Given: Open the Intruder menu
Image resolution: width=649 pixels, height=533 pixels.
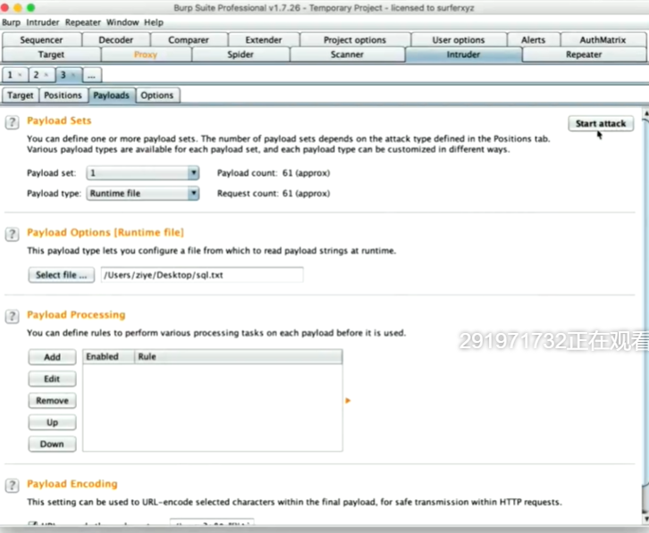Looking at the screenshot, I should point(43,22).
